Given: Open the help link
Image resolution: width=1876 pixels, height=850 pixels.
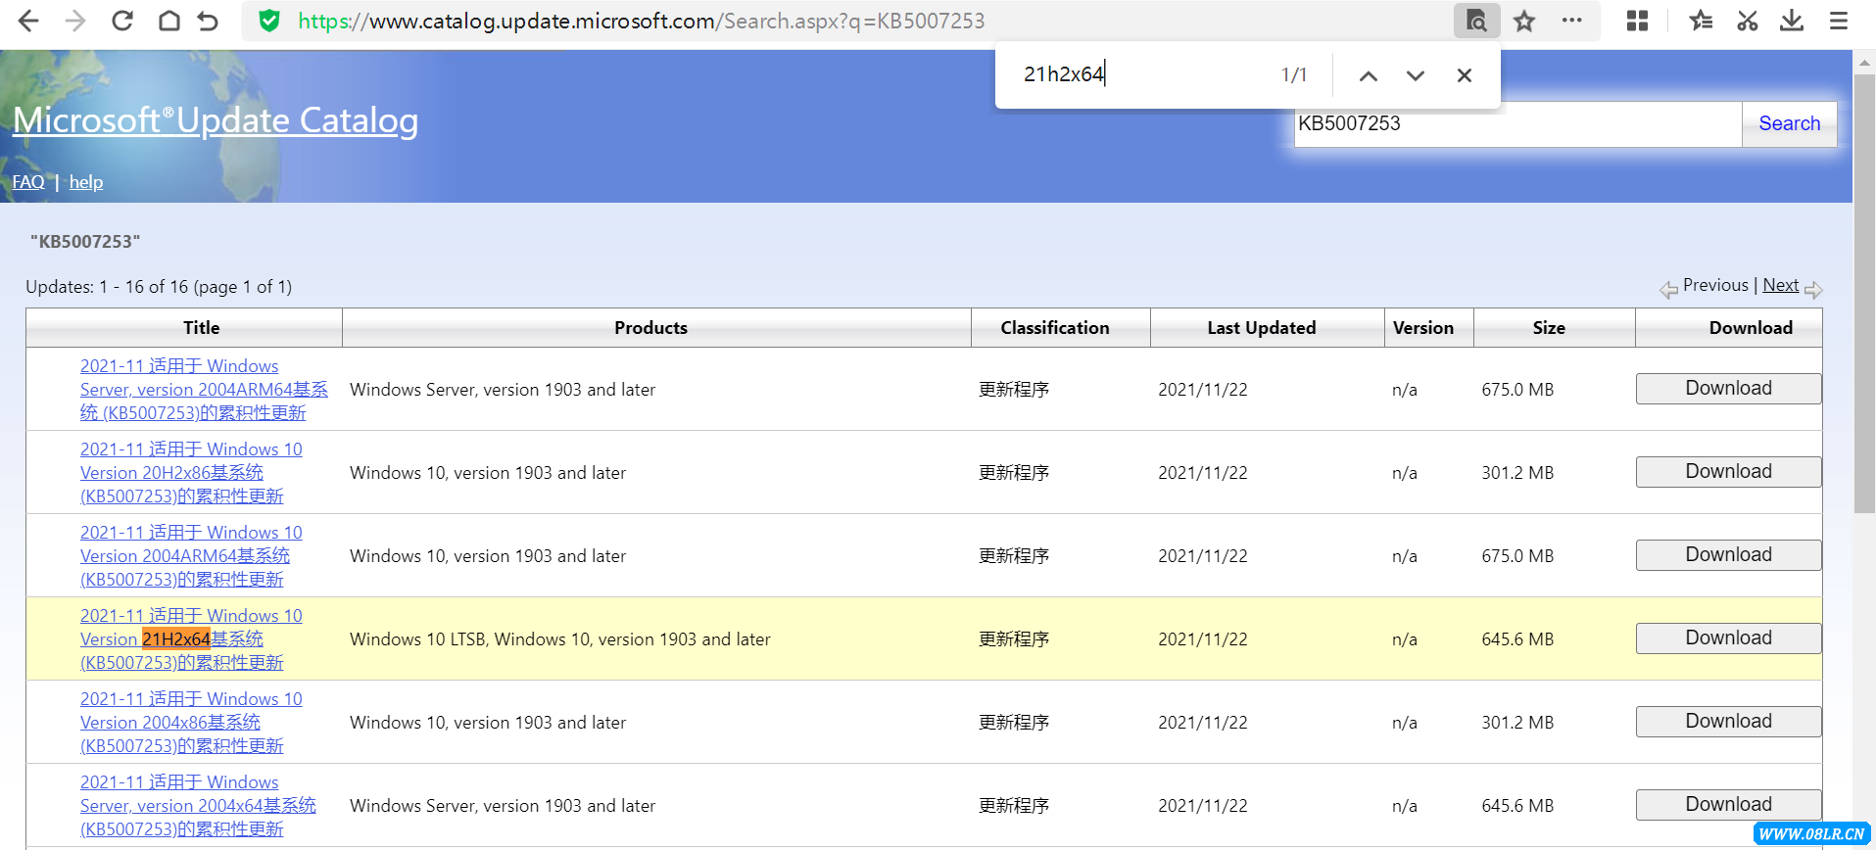Looking at the screenshot, I should click(x=86, y=182).
